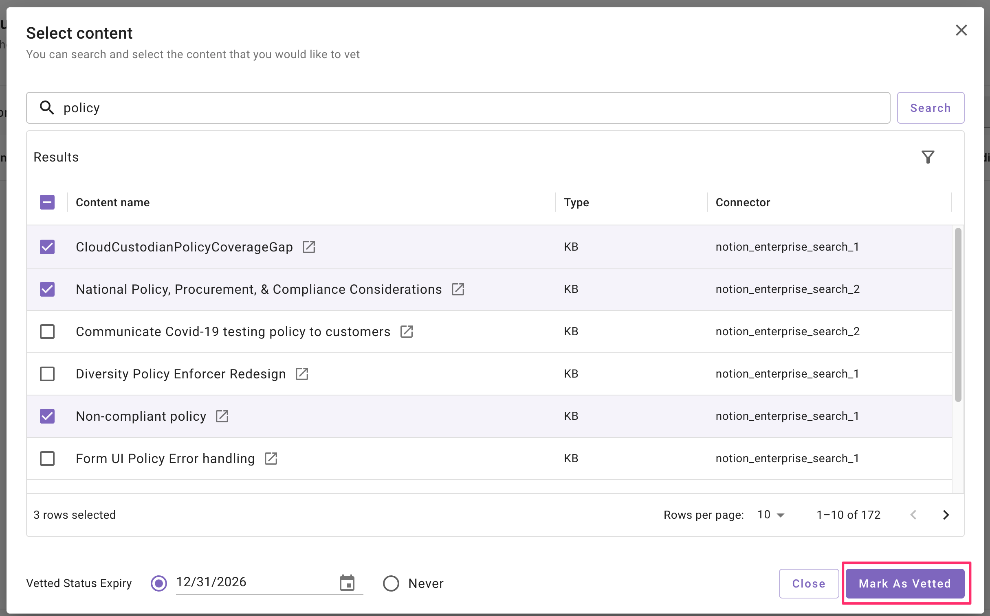Open National Policy document external link icon

[x=458, y=289]
